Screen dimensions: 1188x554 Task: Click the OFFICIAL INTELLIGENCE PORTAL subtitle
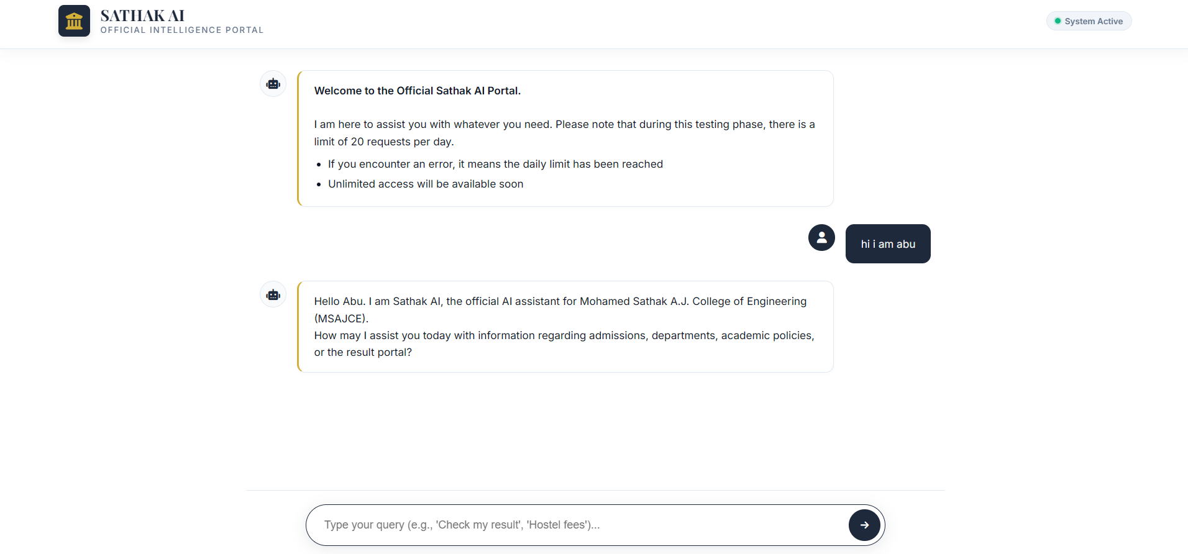coord(182,30)
